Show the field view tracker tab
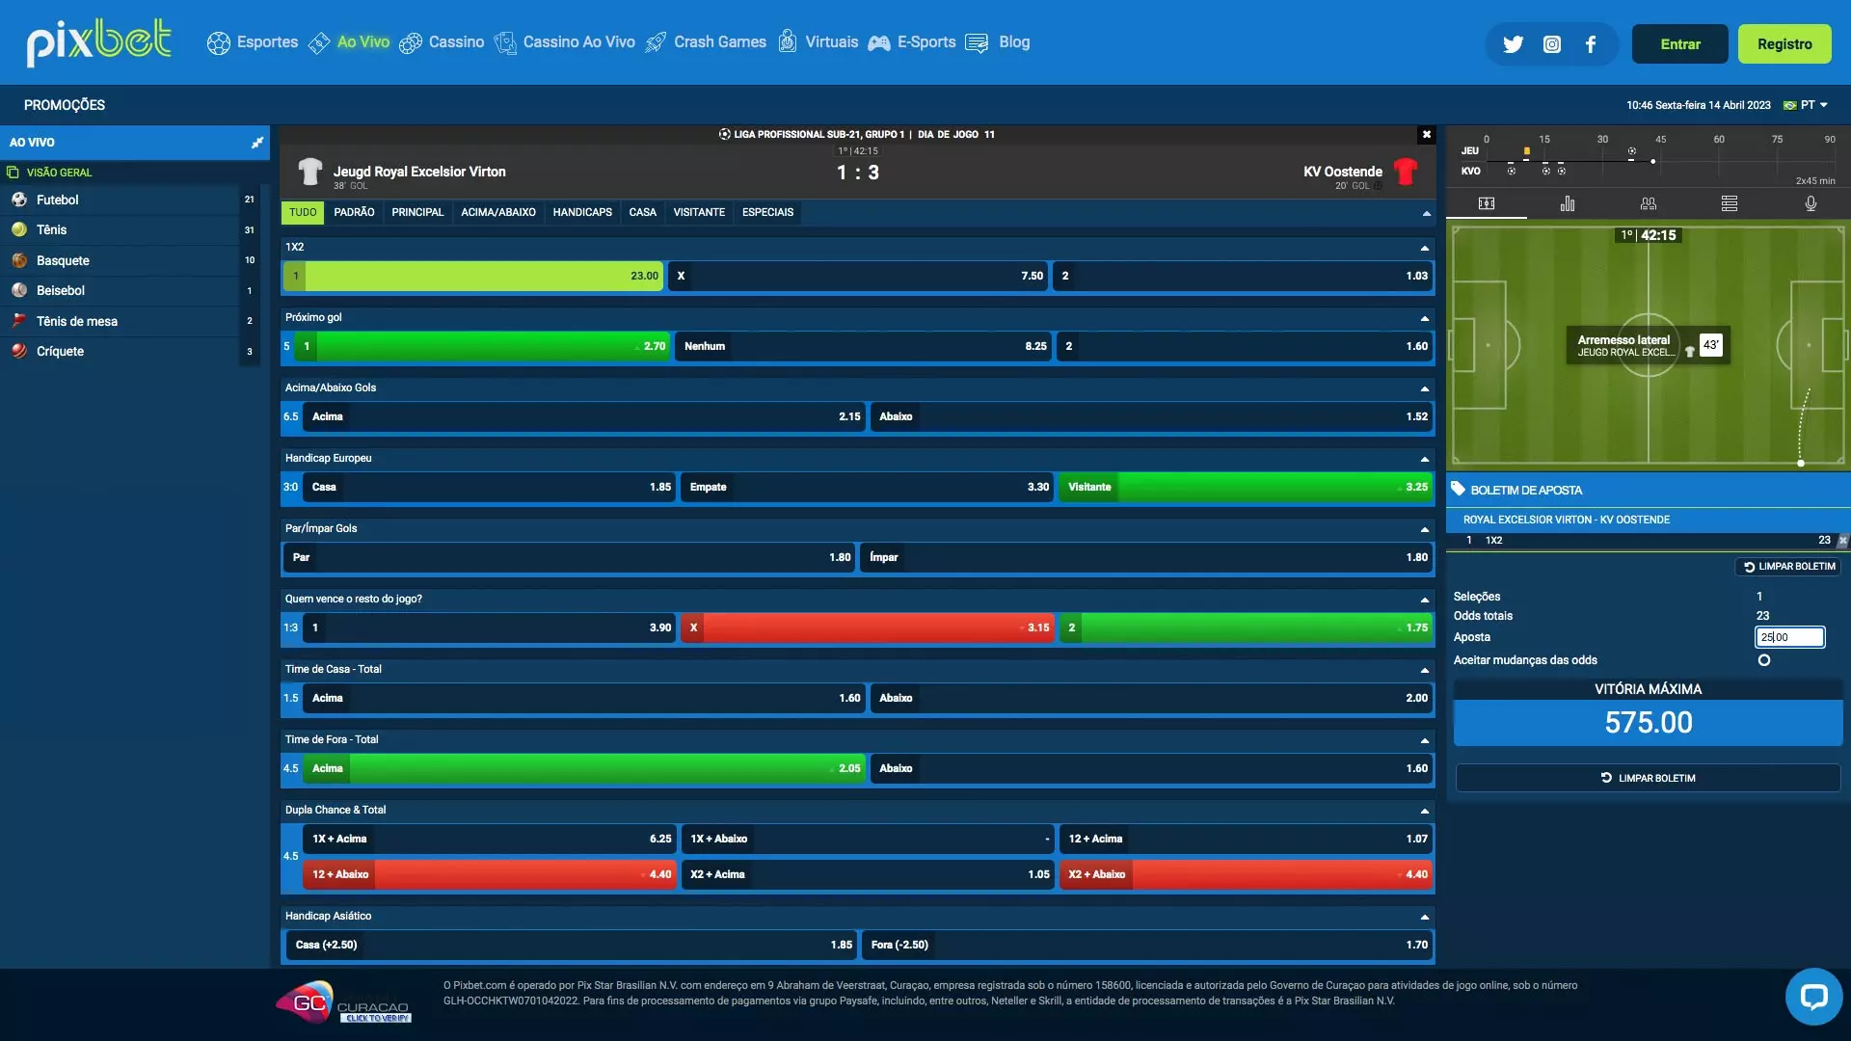Image resolution: width=1851 pixels, height=1041 pixels. pos(1487,203)
